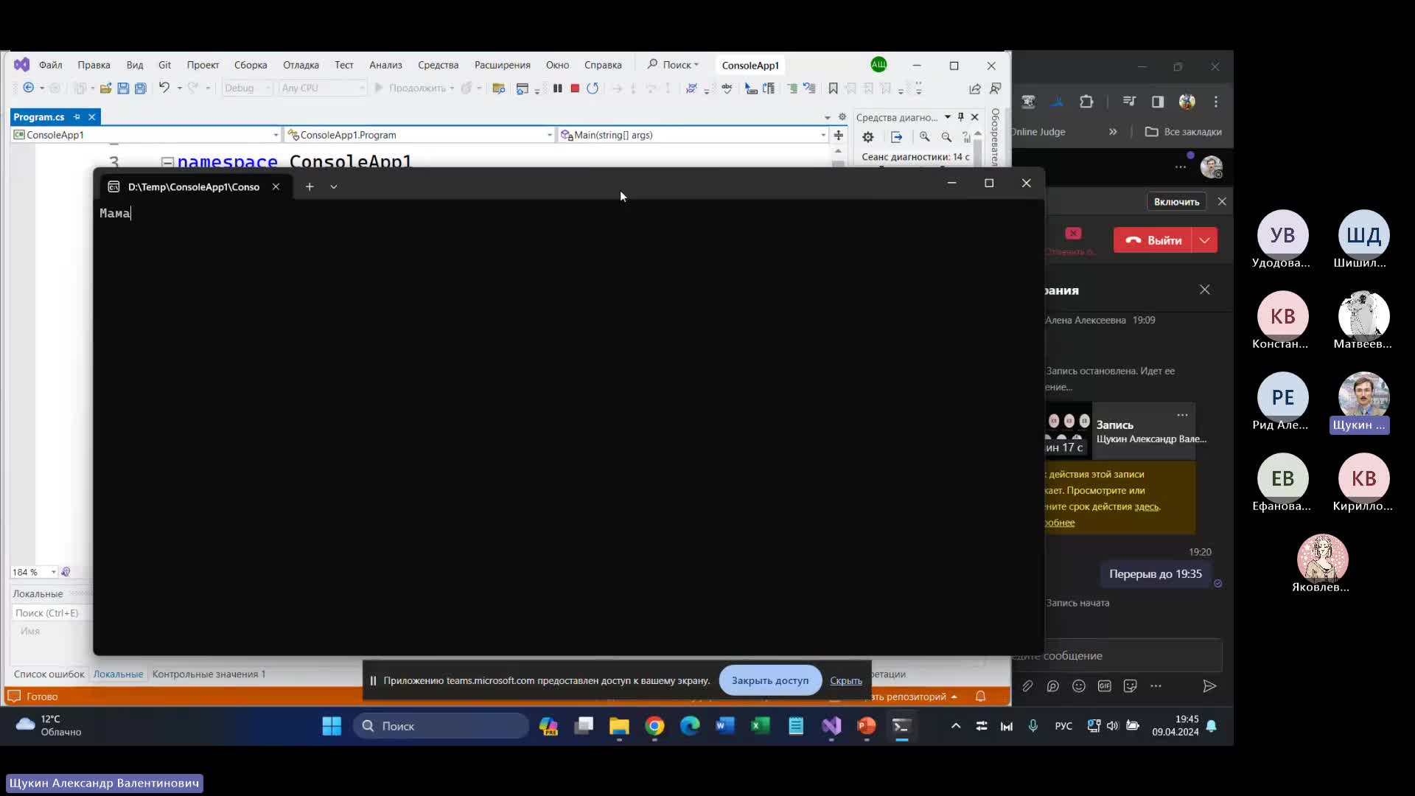
Task: Open File Explorer from the taskbar
Action: point(619,726)
